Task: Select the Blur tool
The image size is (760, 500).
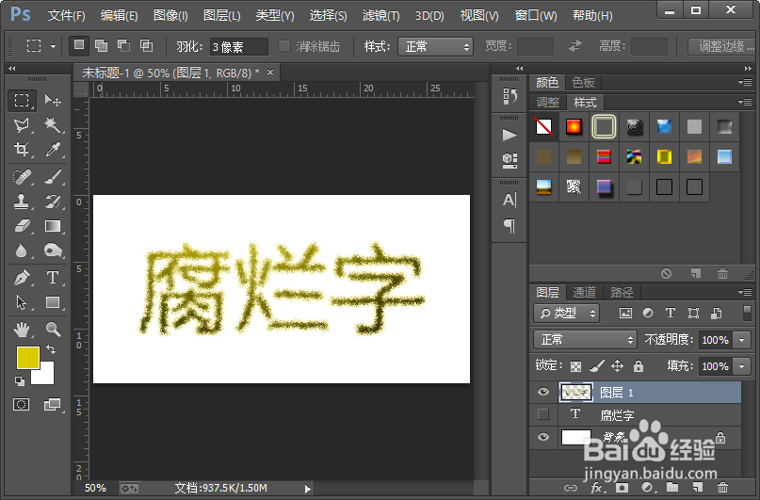Action: (22, 250)
